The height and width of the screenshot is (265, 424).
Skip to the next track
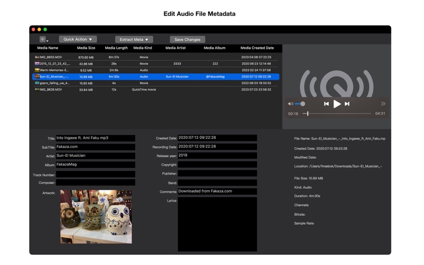347,104
